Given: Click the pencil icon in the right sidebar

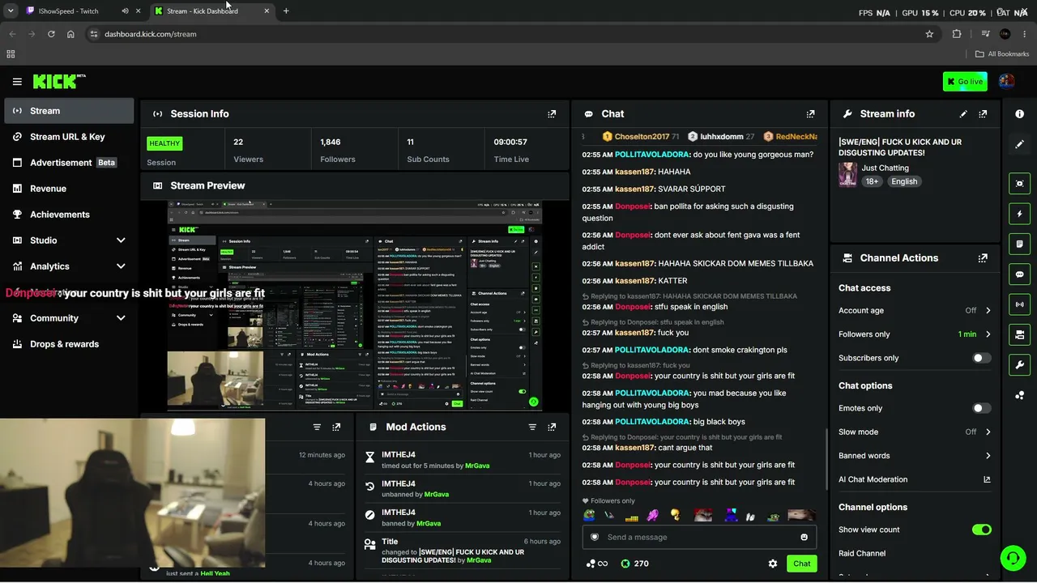Looking at the screenshot, I should click(1019, 144).
